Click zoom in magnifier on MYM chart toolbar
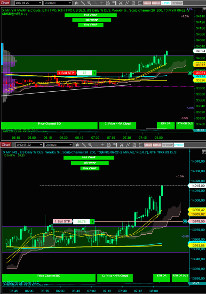Viewport: 206px width, 294px height. tap(89, 3)
